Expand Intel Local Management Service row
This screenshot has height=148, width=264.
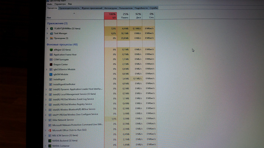[46, 94]
